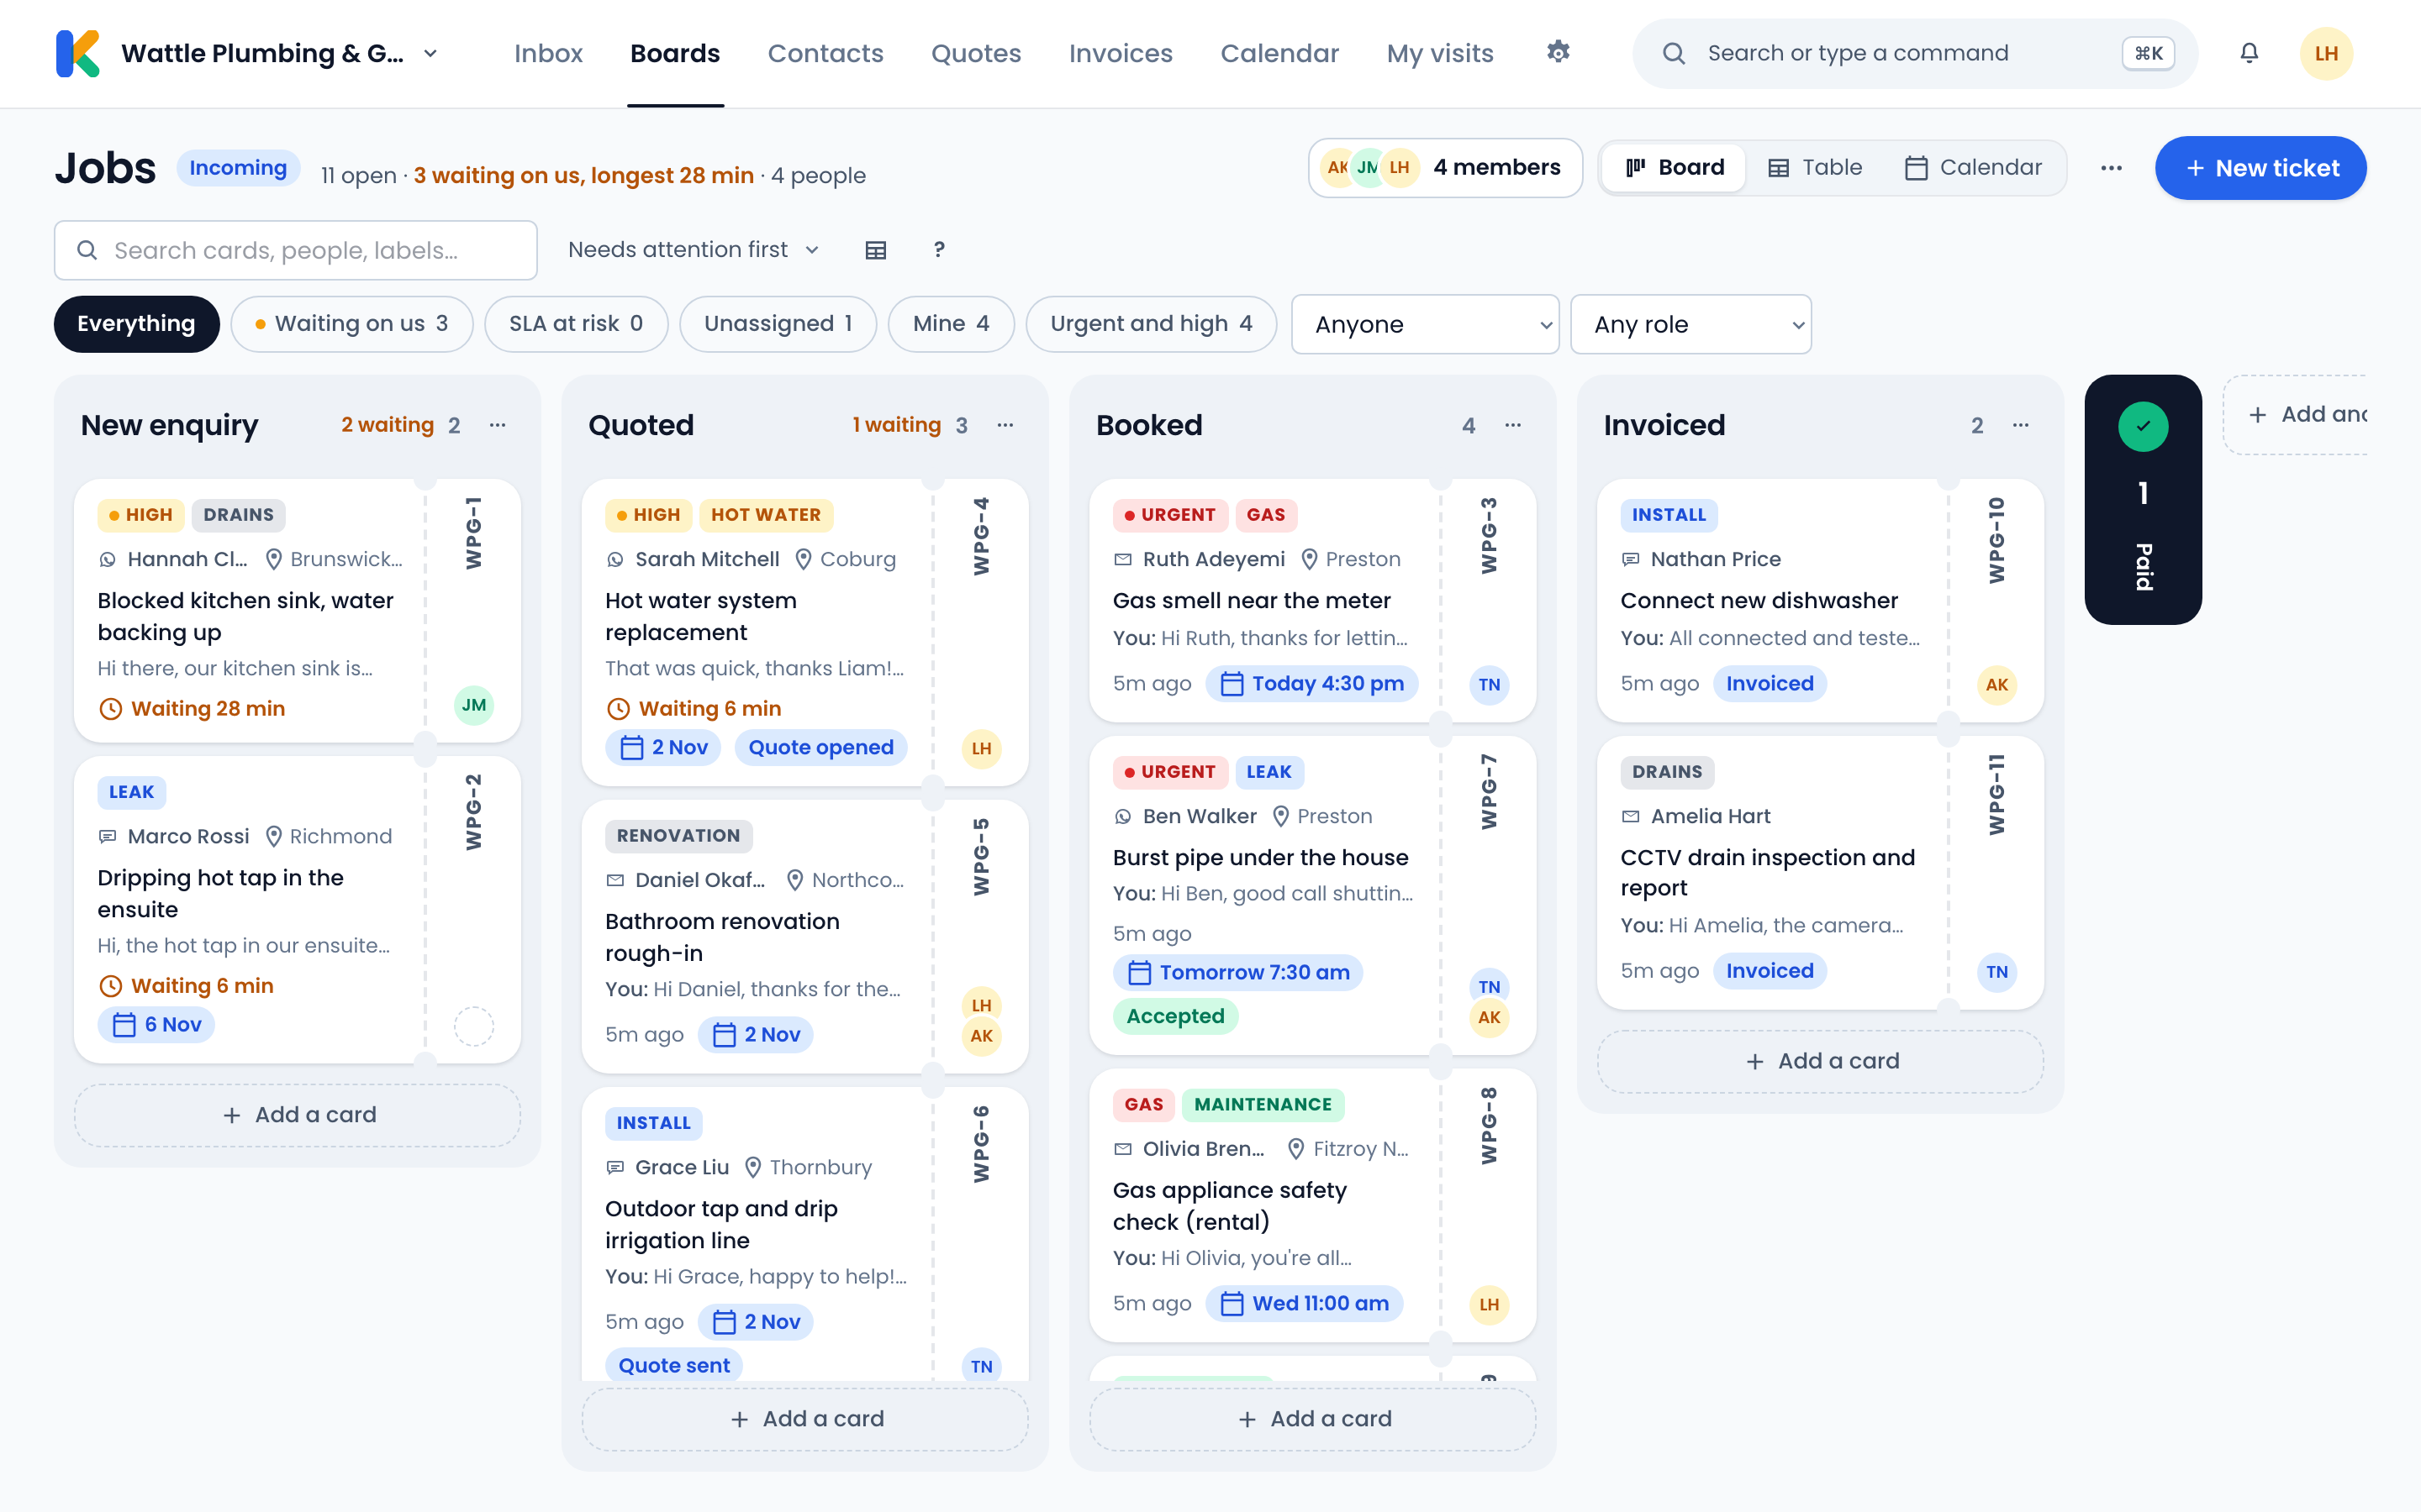Click AK assignee avatar on Nathan Price card
The image size is (2421, 1512).
(x=1996, y=685)
